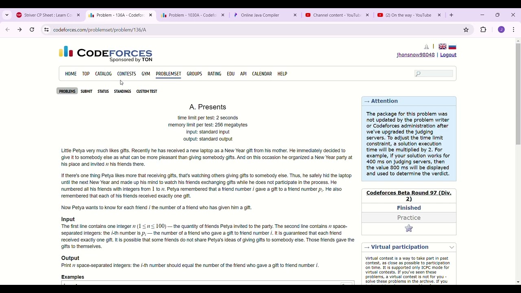Open the HELP menu item
Viewport: 521px width, 293px height.
click(282, 74)
